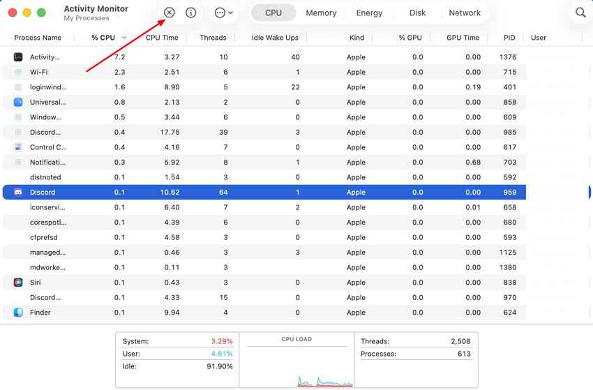This screenshot has height=390, width=593.
Task: Select the cfprefsd process row
Action: coord(264,237)
